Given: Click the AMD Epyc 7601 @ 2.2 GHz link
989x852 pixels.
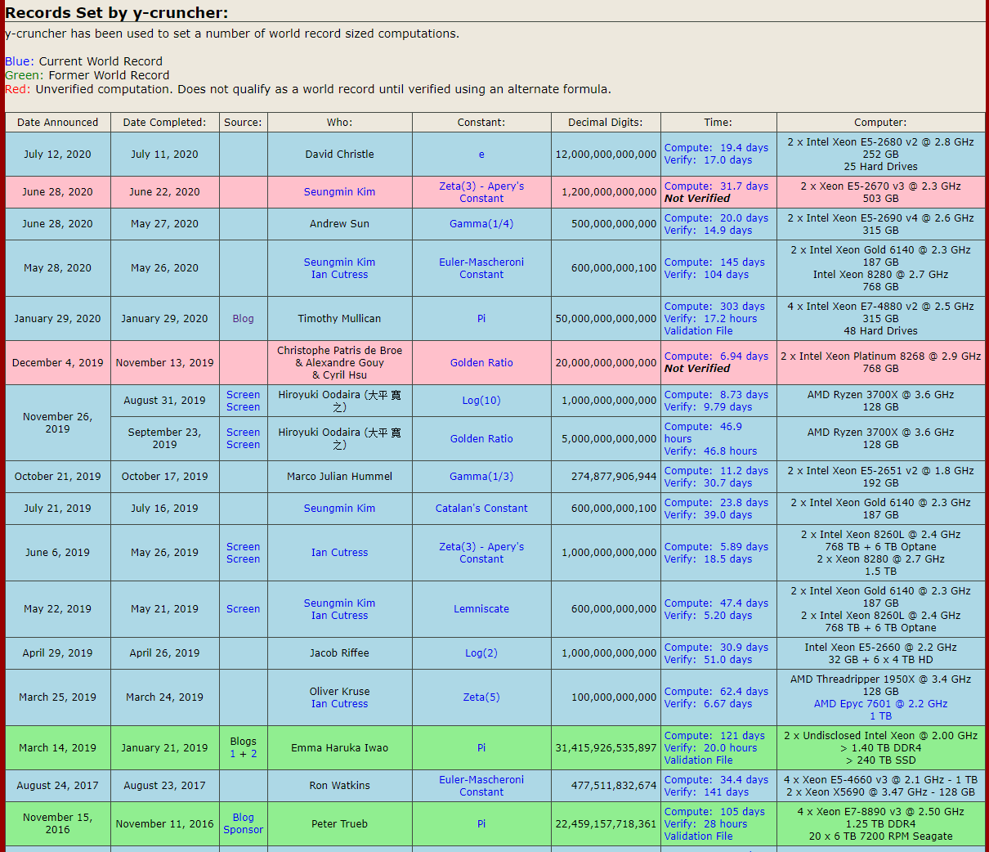Looking at the screenshot, I should 880,704.
